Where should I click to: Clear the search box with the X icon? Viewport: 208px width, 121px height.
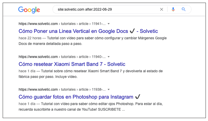pyautogui.click(x=162, y=9)
